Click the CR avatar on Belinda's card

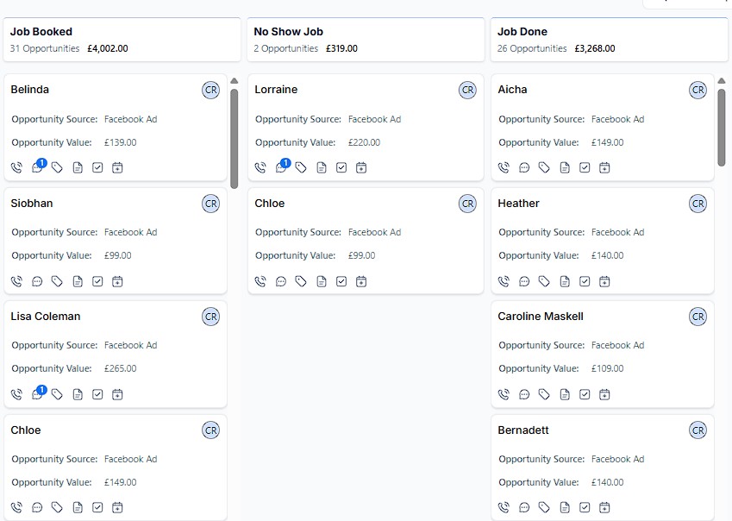[x=210, y=90]
